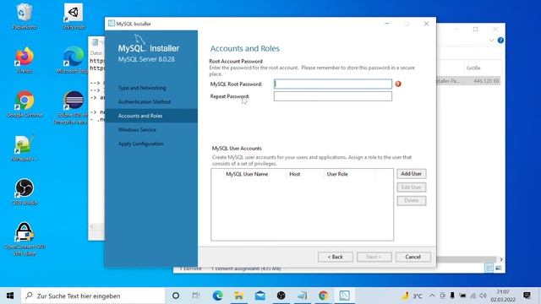Open the OBS Studio desktop icon
The width and height of the screenshot is (541, 304).
coord(25,192)
